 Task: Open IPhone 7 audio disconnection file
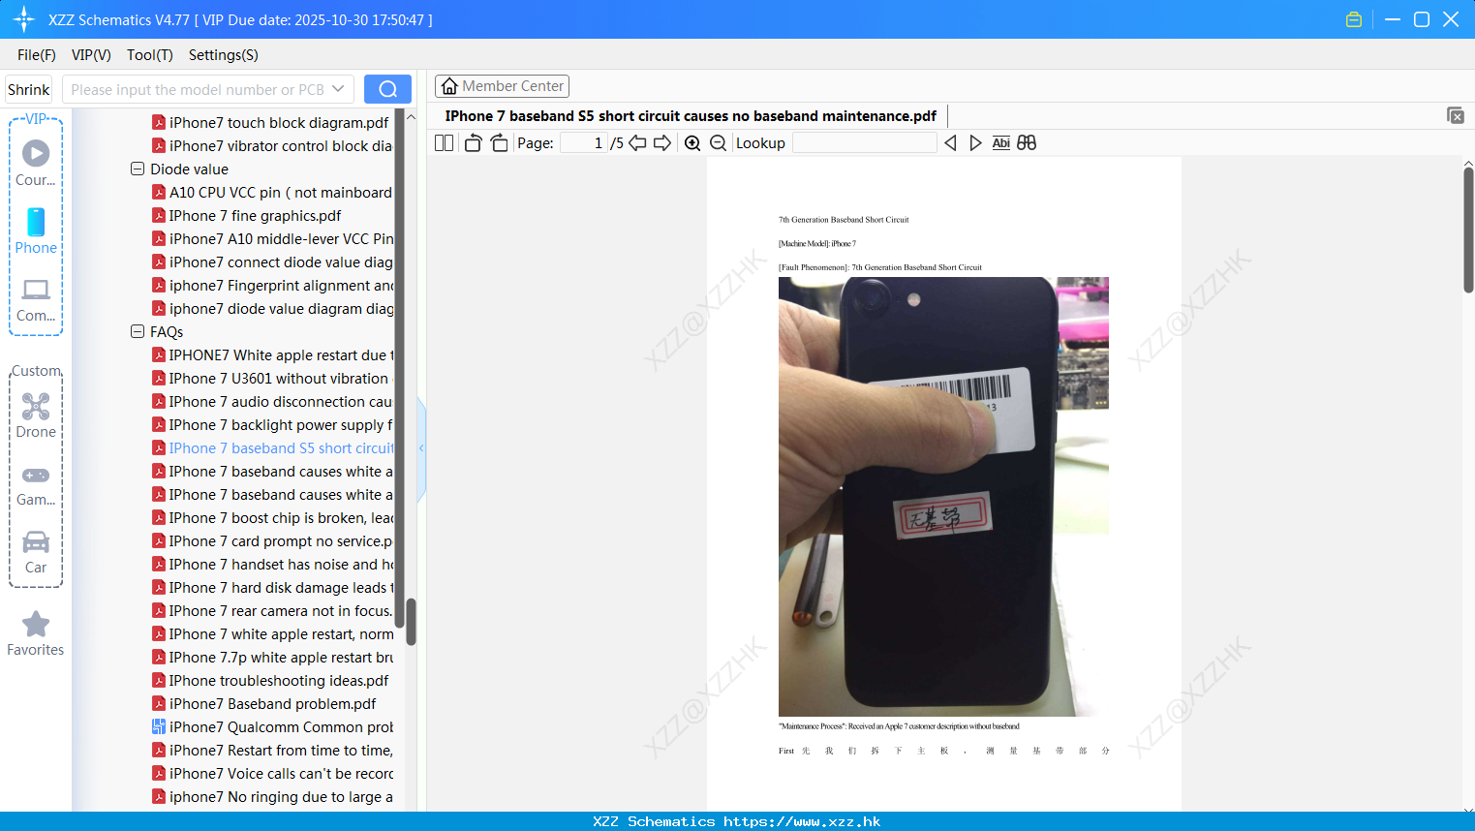pos(272,401)
